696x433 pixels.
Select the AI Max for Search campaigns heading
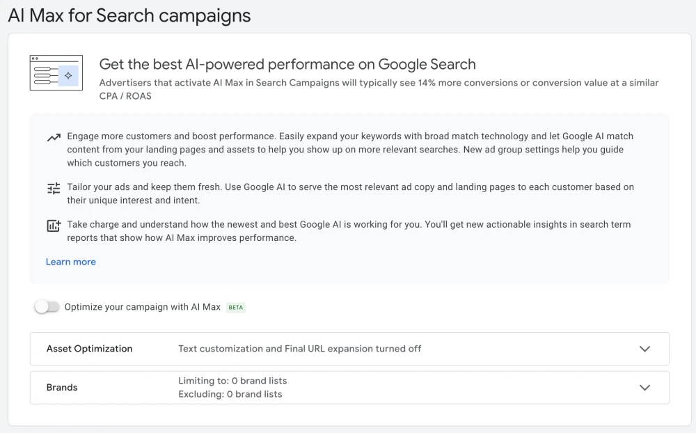point(129,15)
